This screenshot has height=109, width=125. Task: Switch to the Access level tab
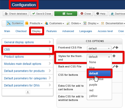pos(105,31)
